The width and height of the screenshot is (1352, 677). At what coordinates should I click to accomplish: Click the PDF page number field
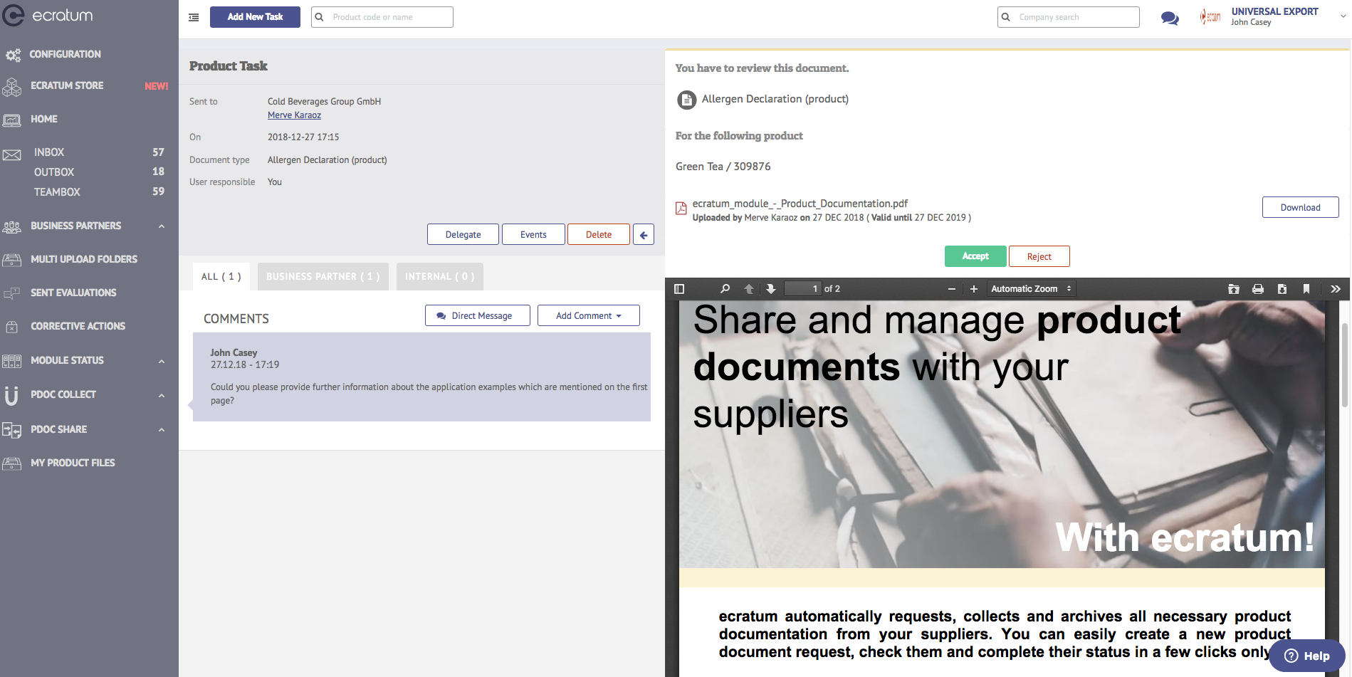point(803,289)
